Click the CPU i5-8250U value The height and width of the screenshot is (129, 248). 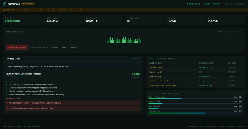pos(213,21)
